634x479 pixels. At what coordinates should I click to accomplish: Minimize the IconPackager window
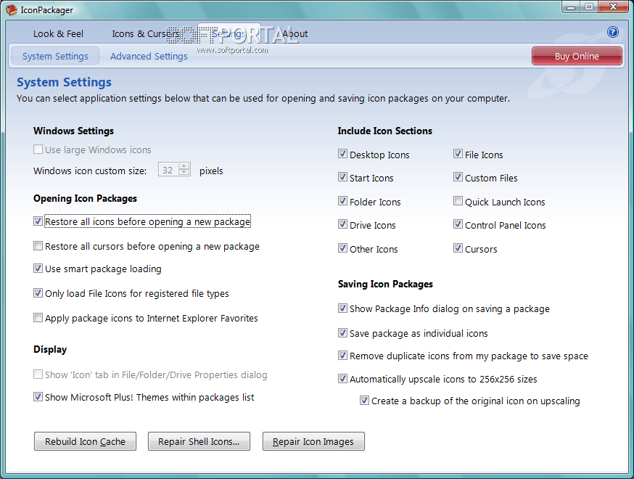pos(571,7)
